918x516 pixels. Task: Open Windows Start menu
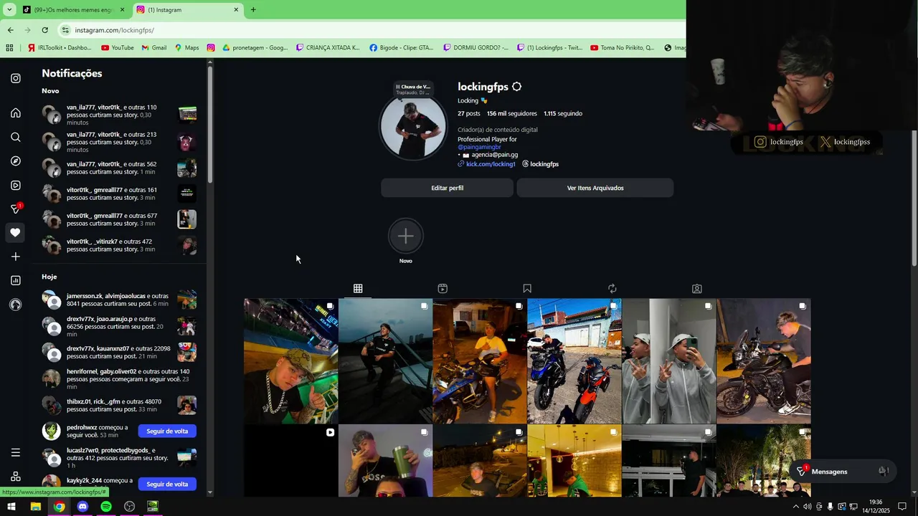(11, 507)
